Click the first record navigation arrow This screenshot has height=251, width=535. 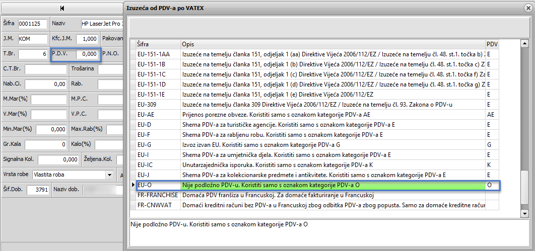coord(61,8)
